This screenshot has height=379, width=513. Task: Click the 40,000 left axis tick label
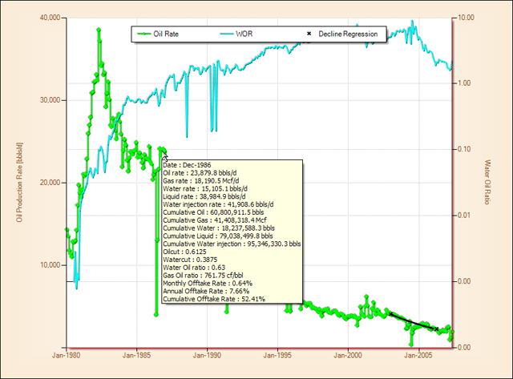click(46, 18)
